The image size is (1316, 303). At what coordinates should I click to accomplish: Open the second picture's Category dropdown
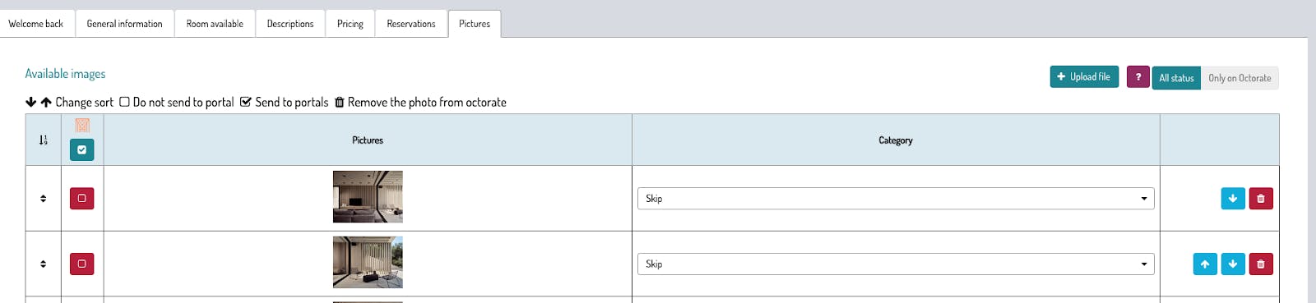[896, 264]
